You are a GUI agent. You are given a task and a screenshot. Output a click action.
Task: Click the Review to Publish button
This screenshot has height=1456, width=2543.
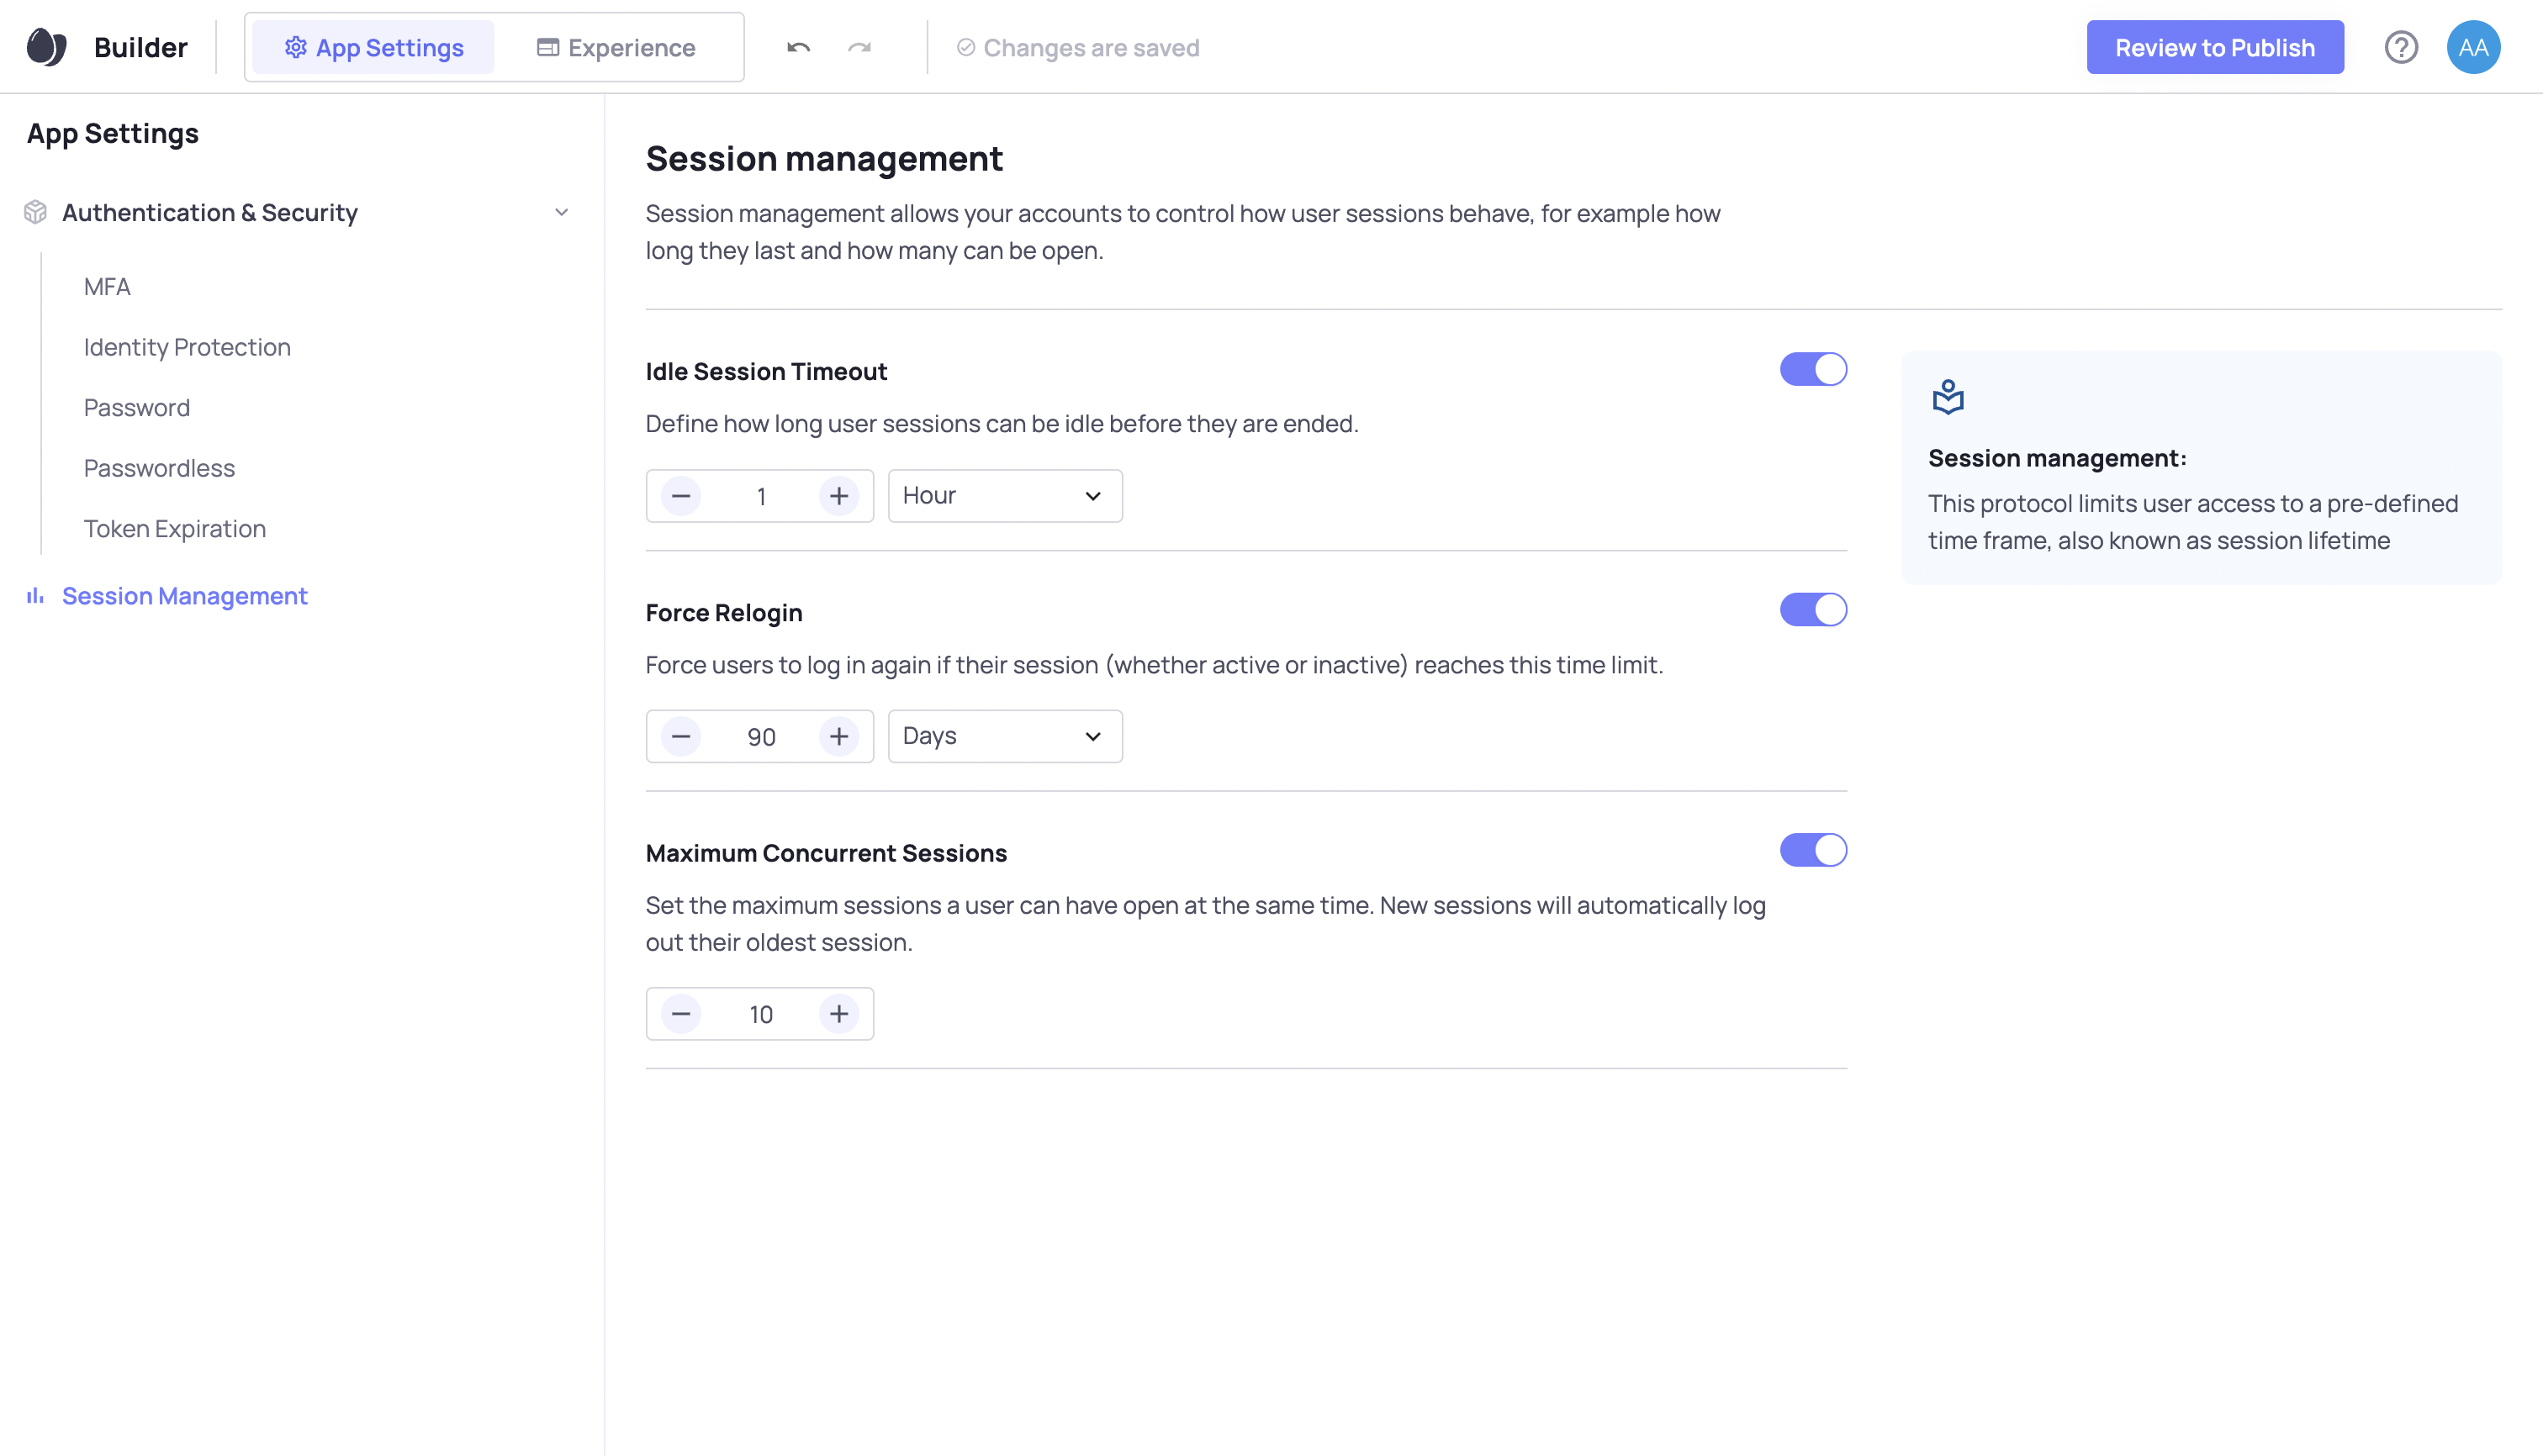point(2214,47)
